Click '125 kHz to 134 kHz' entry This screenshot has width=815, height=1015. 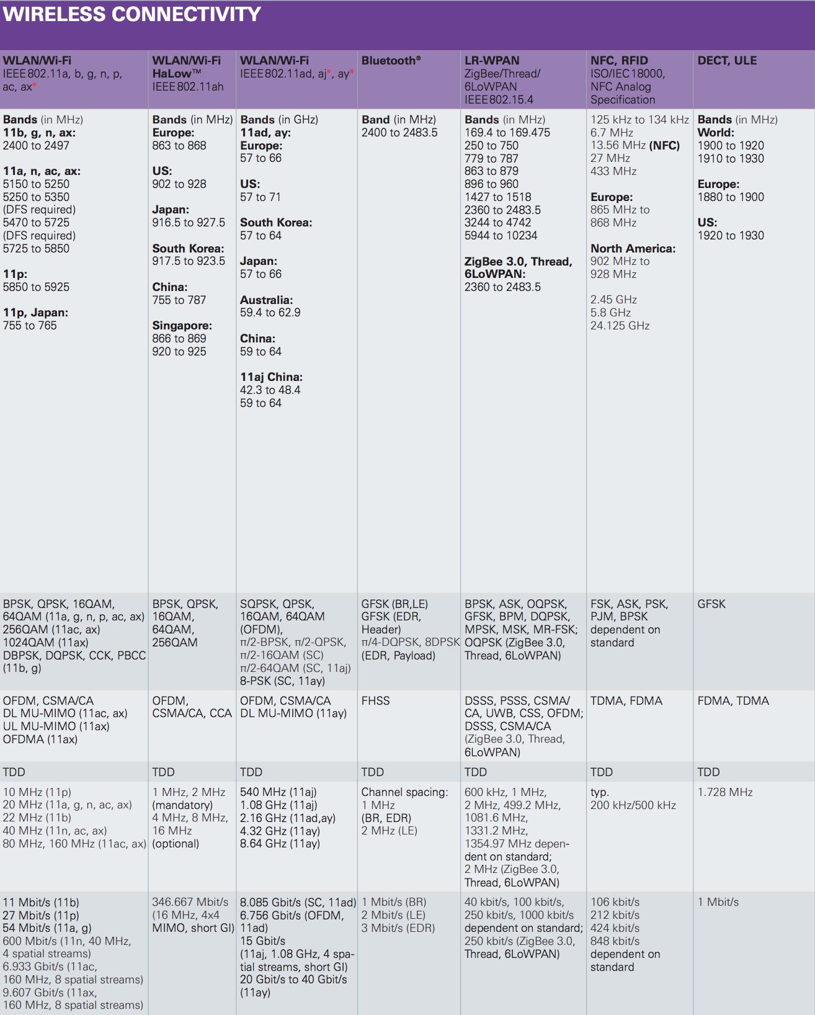pos(639,120)
